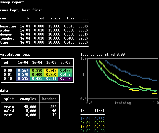The height and width of the screenshot is (133, 159).
Task: Click the yellow 1e-03 legend entry
Action: (86, 127)
